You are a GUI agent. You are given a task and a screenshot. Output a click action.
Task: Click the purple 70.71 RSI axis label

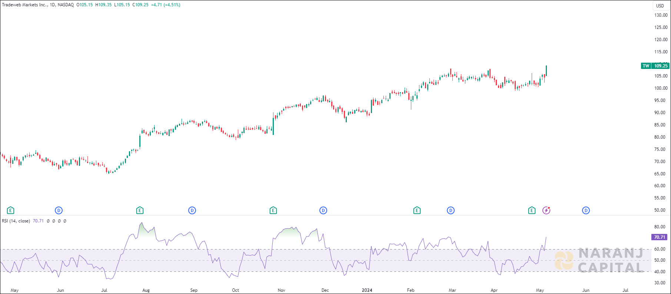click(x=659, y=237)
